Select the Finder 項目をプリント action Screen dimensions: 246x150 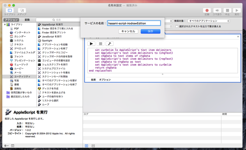(x=54, y=32)
